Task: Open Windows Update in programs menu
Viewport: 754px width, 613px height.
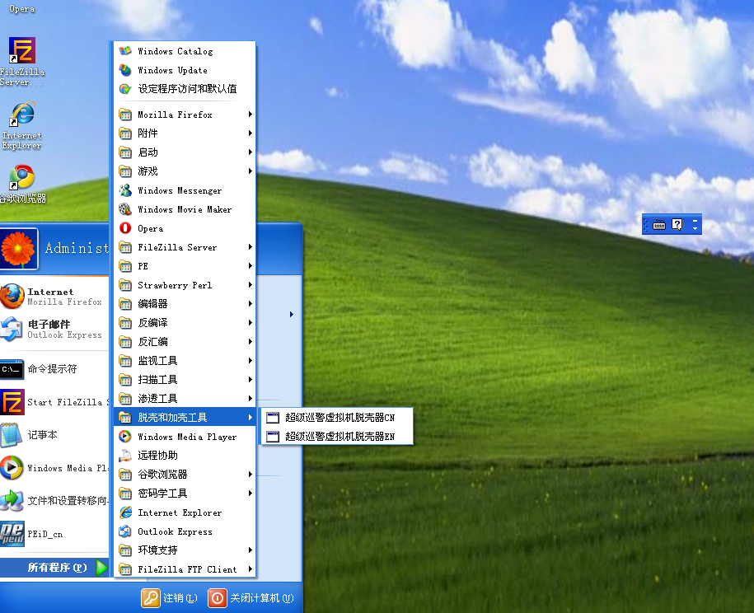Action: (x=185, y=70)
